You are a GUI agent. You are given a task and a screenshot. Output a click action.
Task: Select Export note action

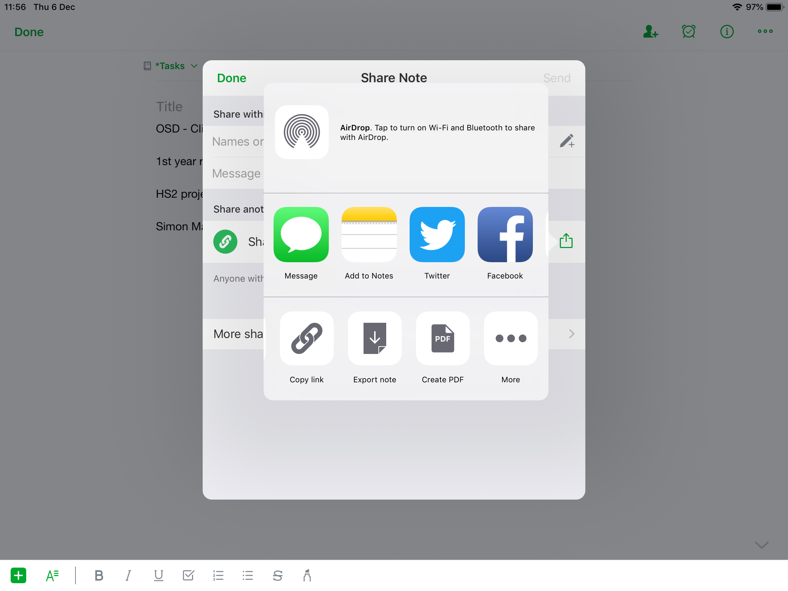pos(375,338)
